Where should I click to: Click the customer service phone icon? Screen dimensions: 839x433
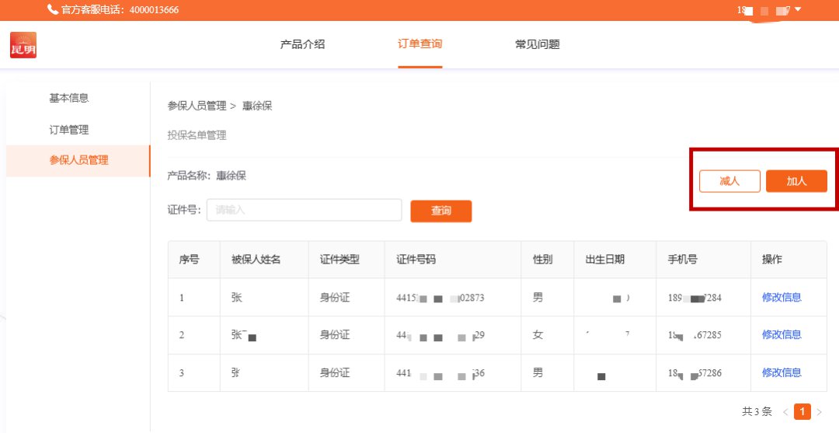52,9
